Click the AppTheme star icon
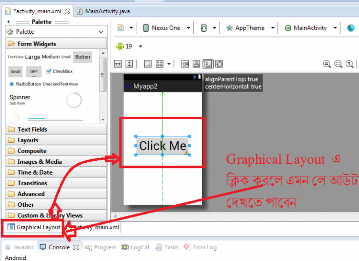The image size is (359, 261). pos(229,28)
